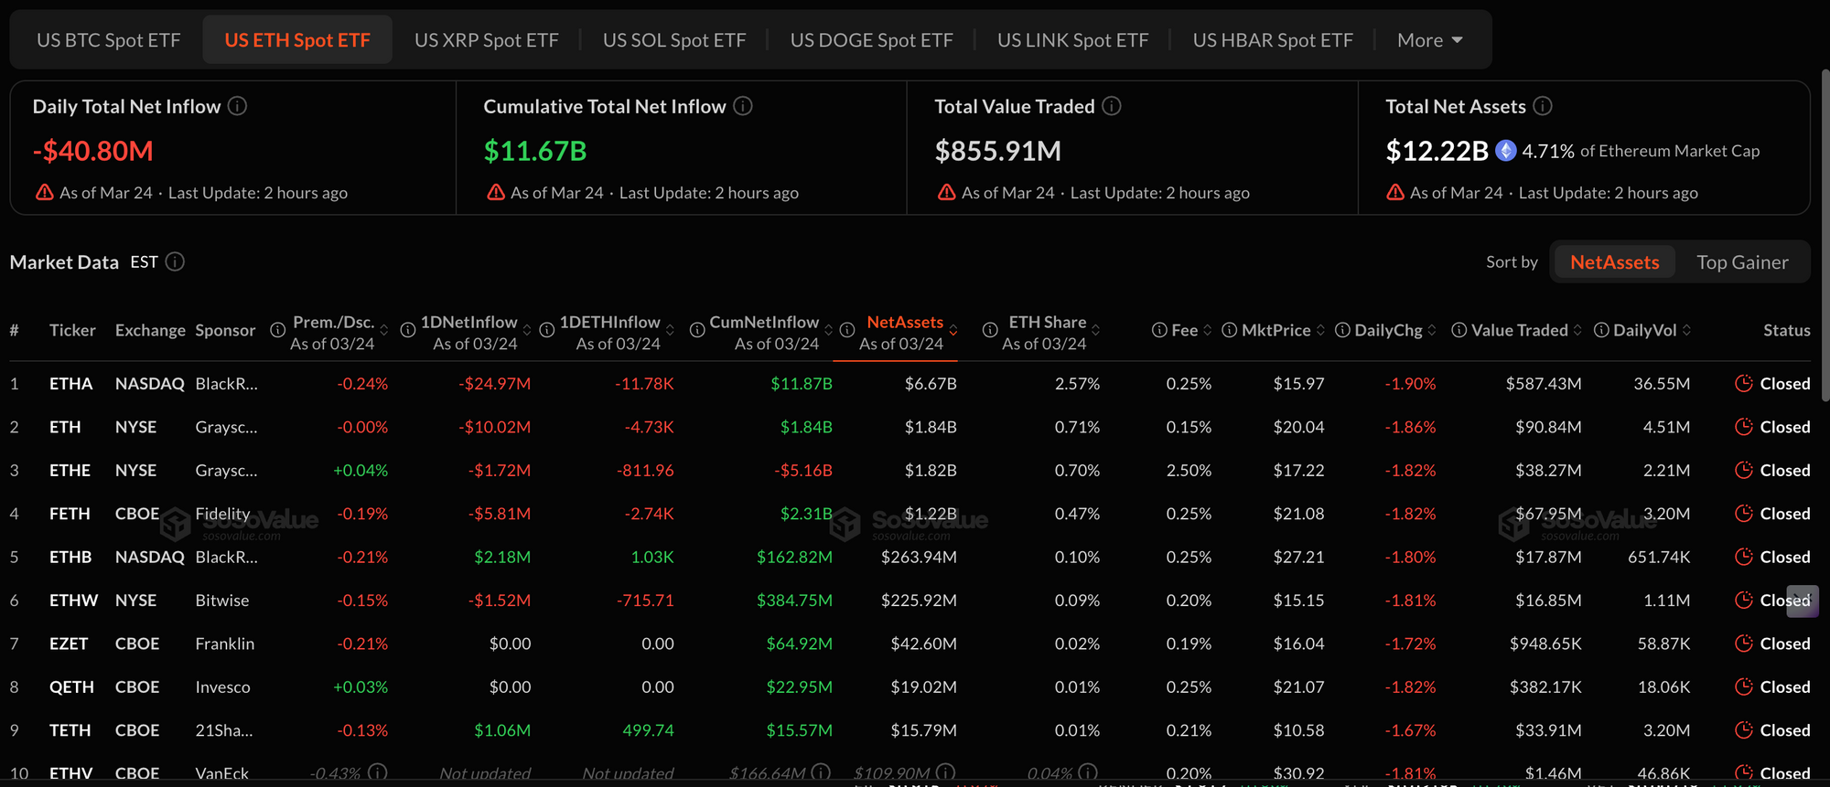Viewport: 1830px width, 787px height.
Task: Click the info icon next to Market Data EST
Action: (x=175, y=261)
